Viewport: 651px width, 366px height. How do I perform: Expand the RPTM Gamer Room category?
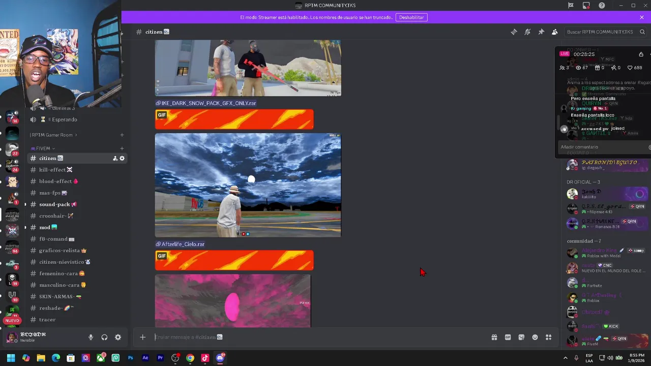coord(54,135)
